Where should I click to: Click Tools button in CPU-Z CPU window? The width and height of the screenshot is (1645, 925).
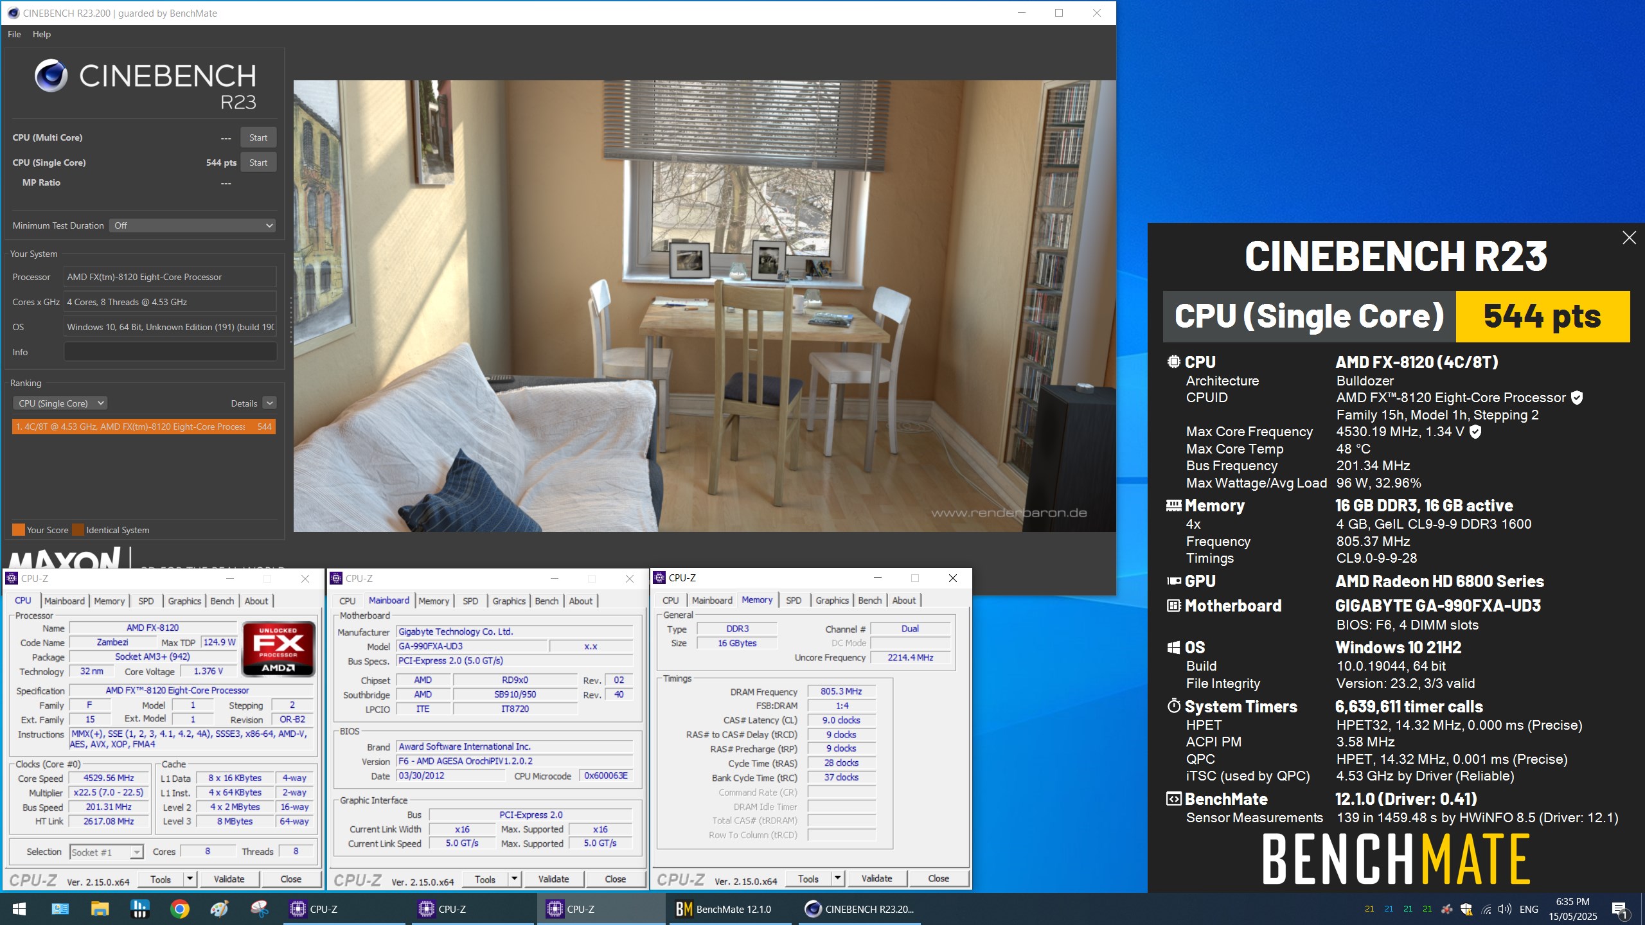(x=161, y=879)
